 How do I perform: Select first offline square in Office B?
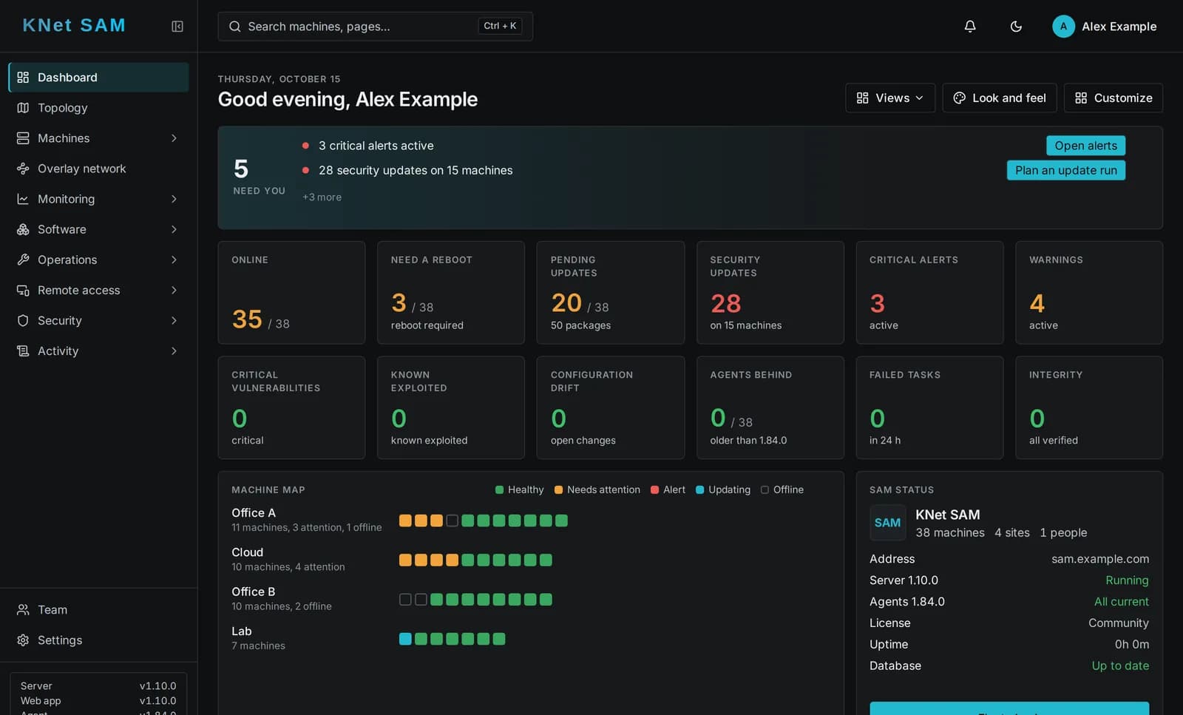click(x=405, y=600)
